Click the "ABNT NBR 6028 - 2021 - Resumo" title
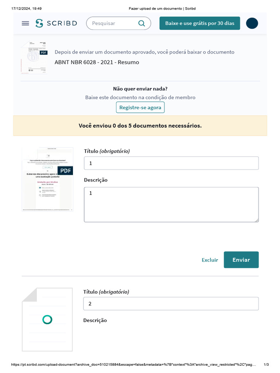Image resolution: width=280 pixels, height=373 pixels. tap(97, 62)
